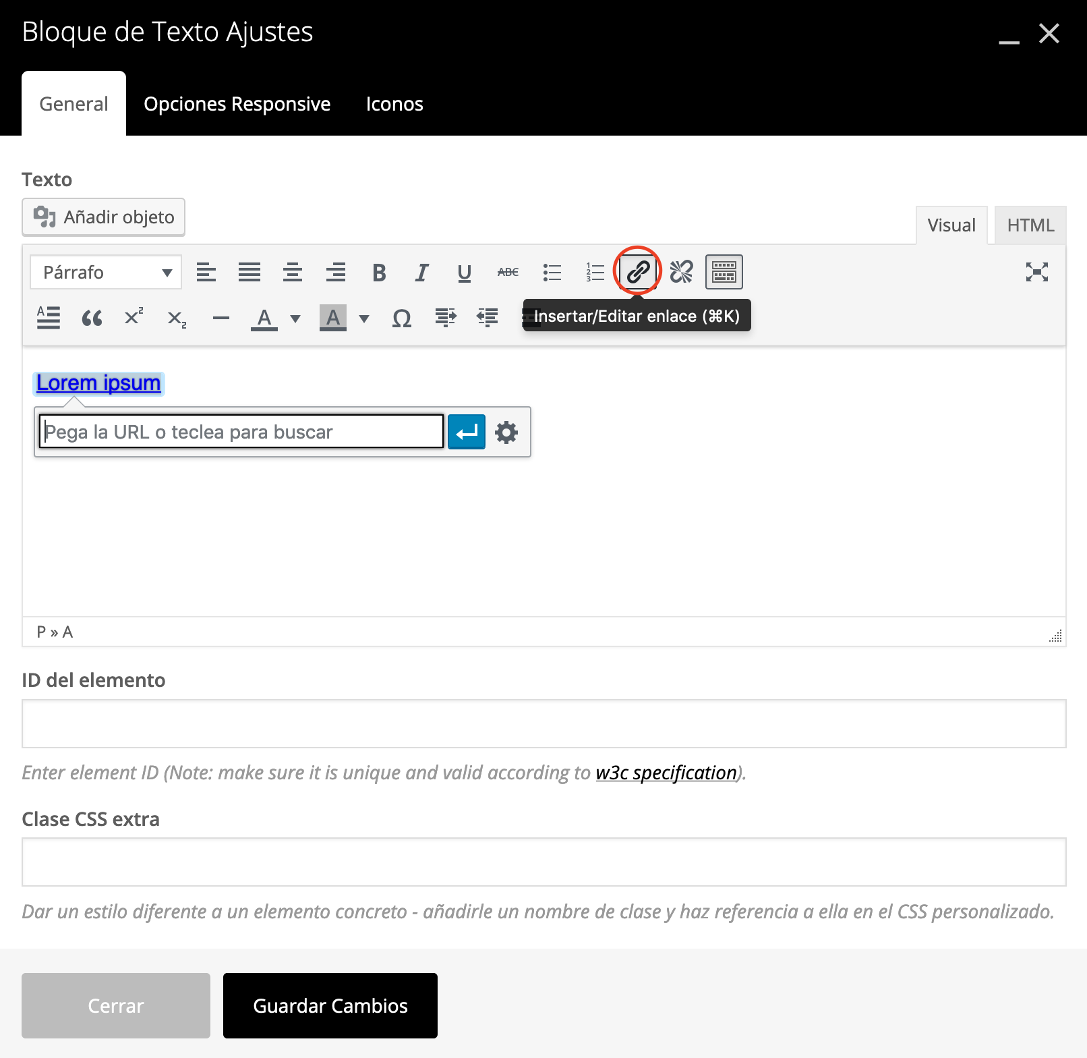Open the Párrafo format dropdown
The height and width of the screenshot is (1058, 1087).
pyautogui.click(x=105, y=272)
